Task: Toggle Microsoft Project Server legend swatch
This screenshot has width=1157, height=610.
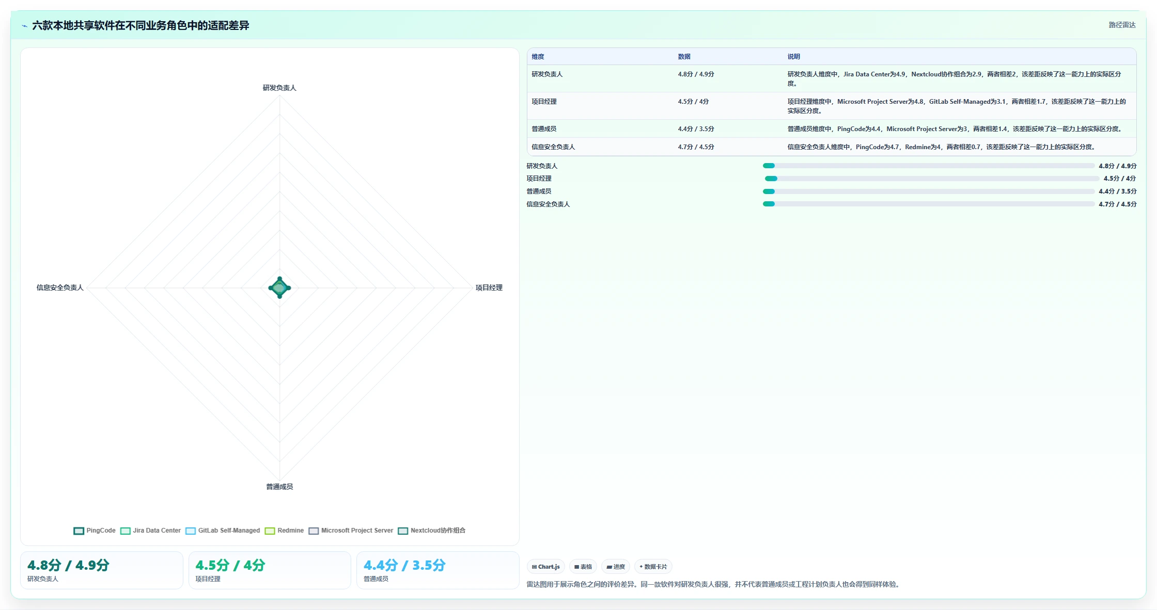Action: pyautogui.click(x=314, y=531)
